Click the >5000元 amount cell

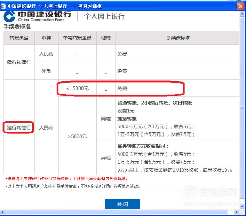click(x=77, y=136)
